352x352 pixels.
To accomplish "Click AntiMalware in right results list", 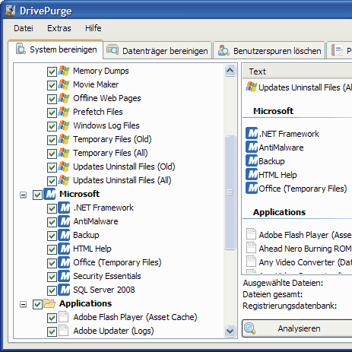I will (281, 147).
